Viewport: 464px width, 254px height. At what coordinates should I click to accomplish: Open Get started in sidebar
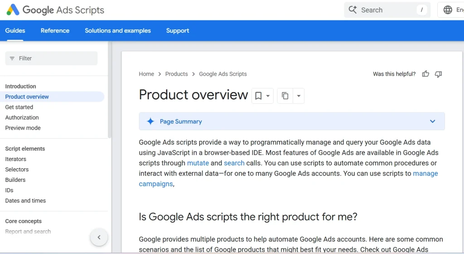point(19,107)
